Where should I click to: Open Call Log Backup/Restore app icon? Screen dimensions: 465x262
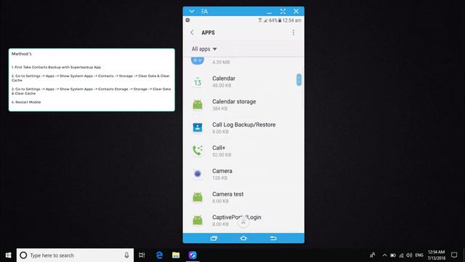[198, 128]
